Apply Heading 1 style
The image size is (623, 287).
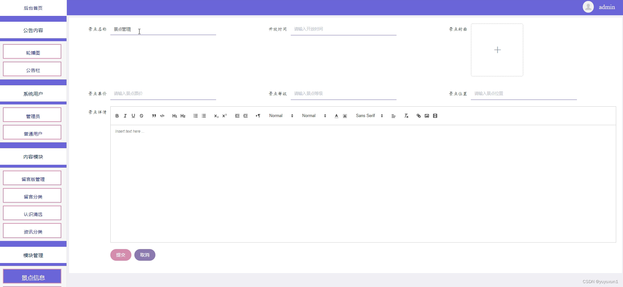click(x=175, y=116)
